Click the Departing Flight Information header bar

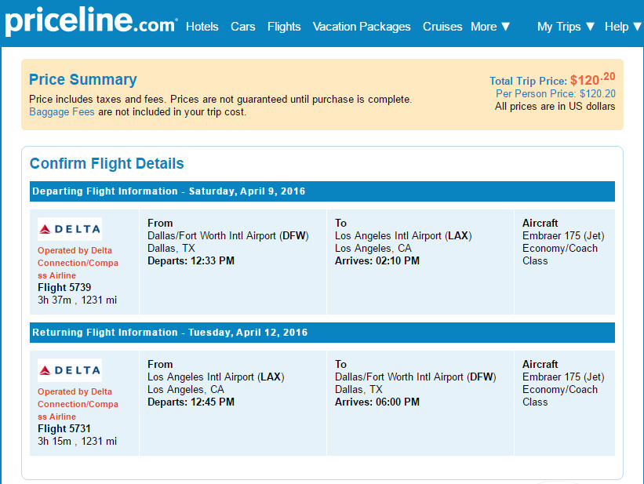point(322,191)
